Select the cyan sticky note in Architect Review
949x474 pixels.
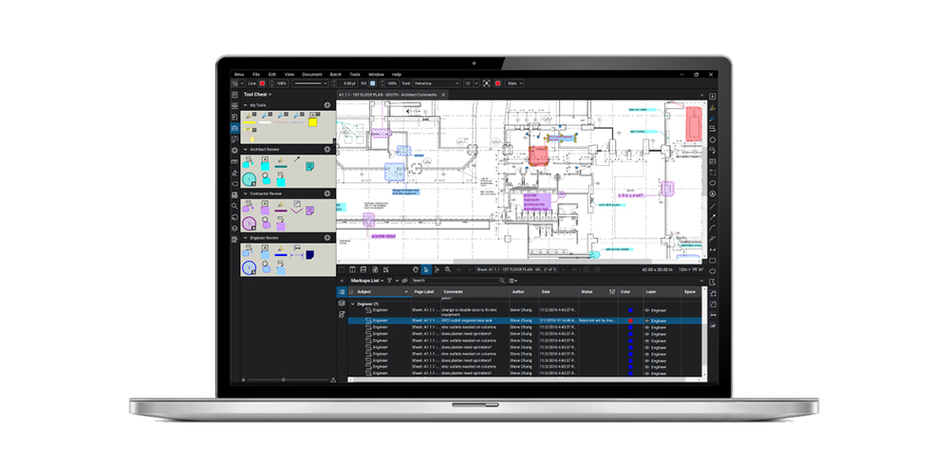pos(310,166)
